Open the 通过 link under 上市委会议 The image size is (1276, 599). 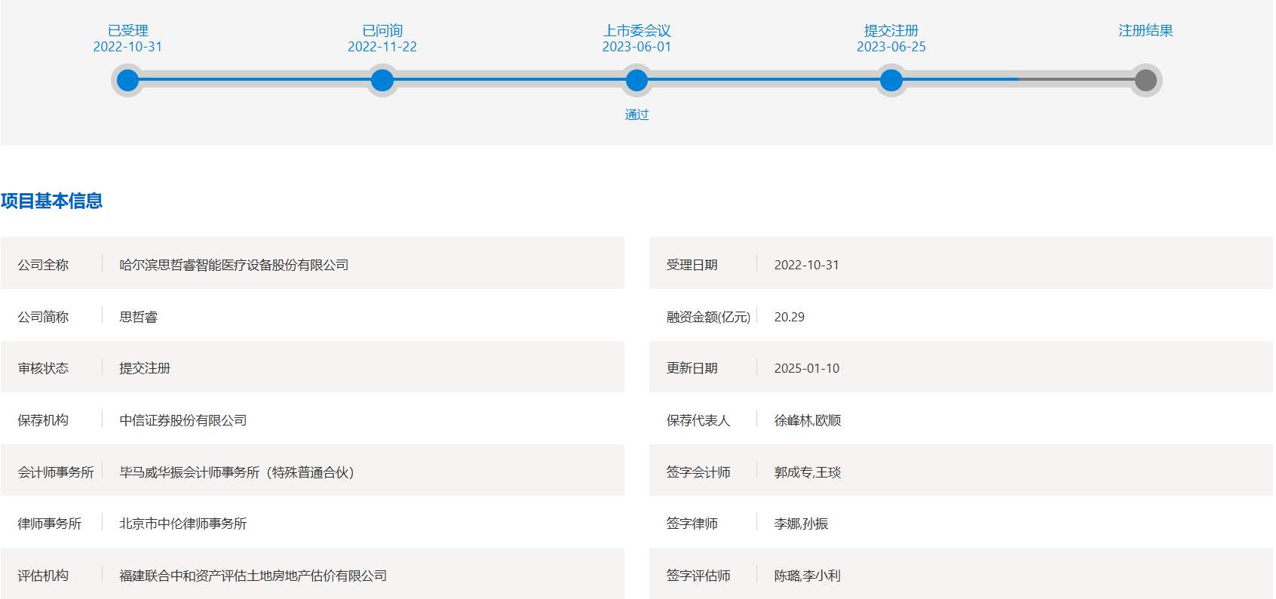636,115
